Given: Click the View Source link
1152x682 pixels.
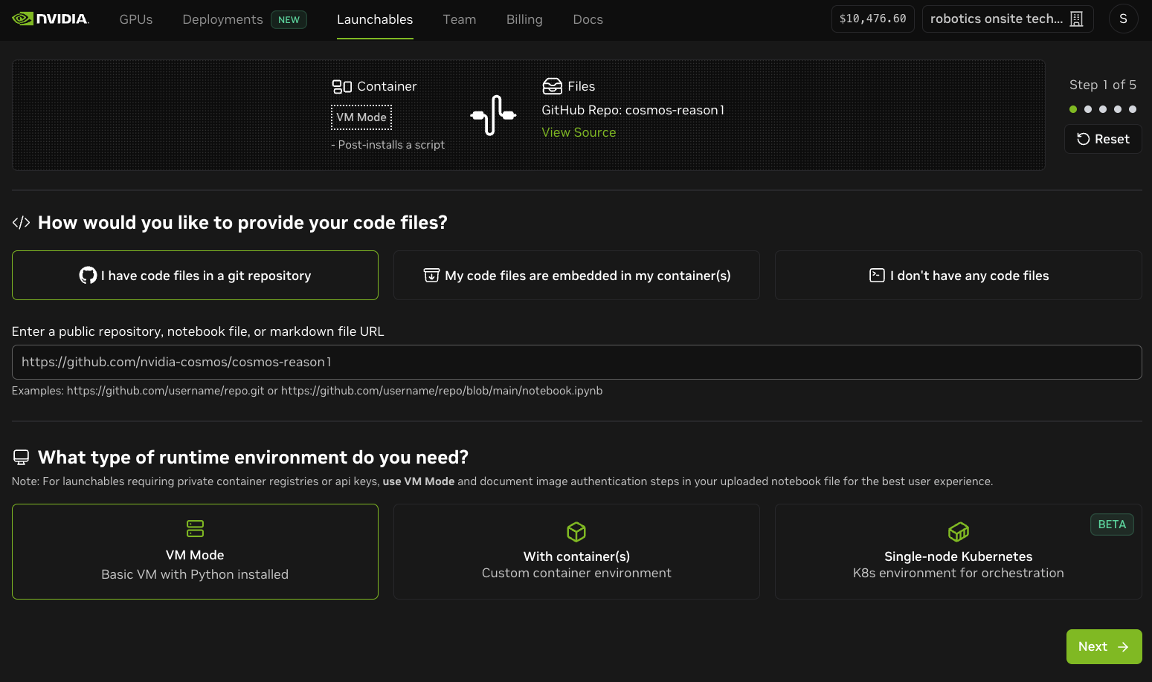Looking at the screenshot, I should (x=579, y=132).
